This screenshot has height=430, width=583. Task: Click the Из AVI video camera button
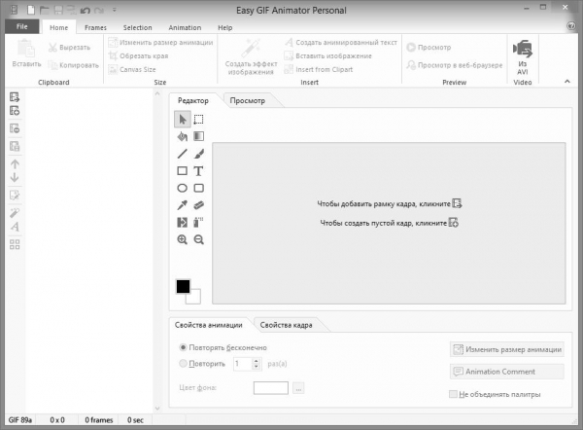523,57
